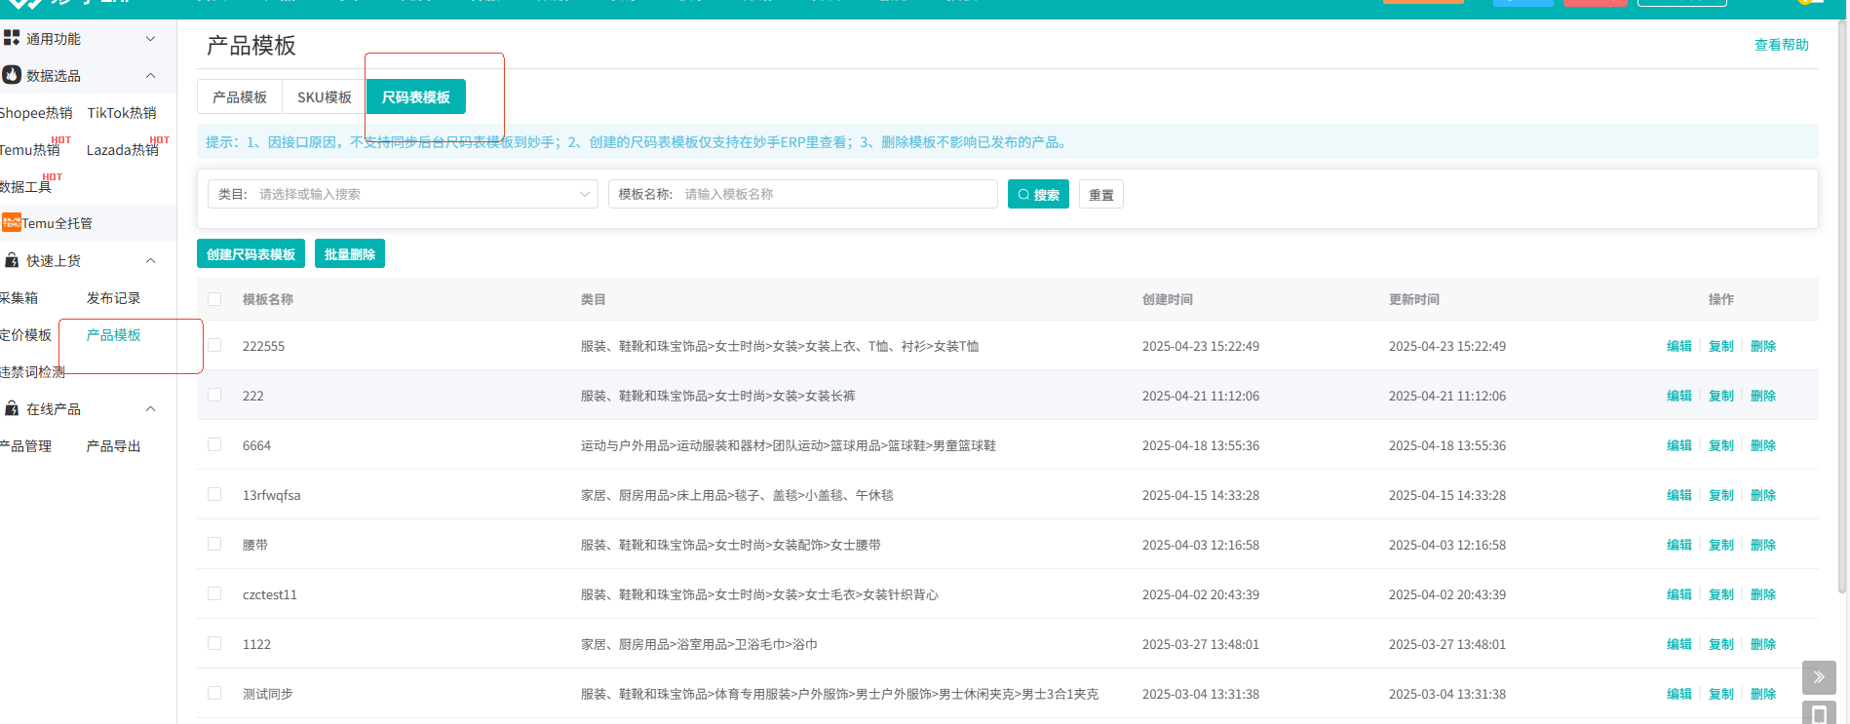Select 产品模板 in the sidebar

coord(113,335)
